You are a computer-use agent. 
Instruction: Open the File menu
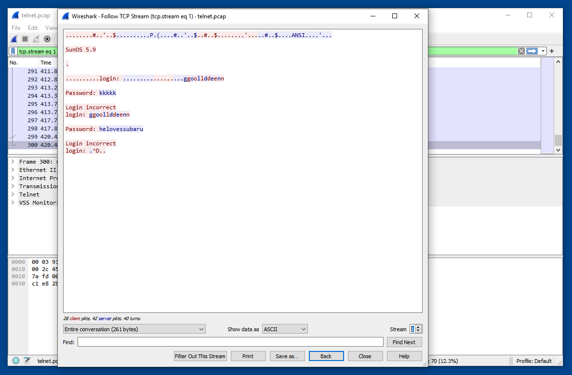click(16, 28)
